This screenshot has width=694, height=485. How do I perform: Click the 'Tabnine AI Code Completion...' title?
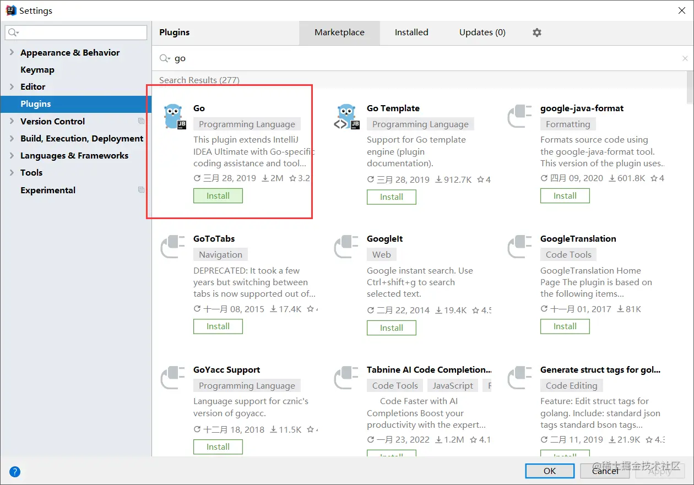(429, 370)
